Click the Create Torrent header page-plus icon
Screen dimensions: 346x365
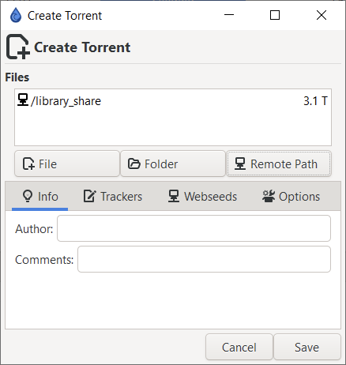tap(18, 47)
